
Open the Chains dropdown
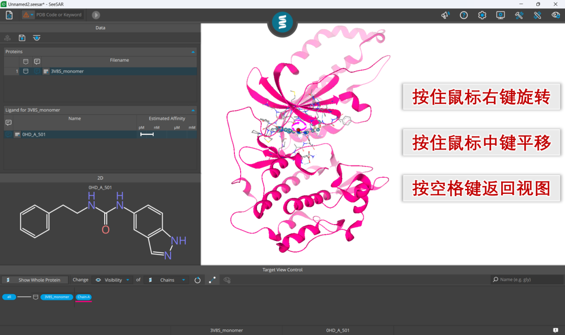[166, 280]
